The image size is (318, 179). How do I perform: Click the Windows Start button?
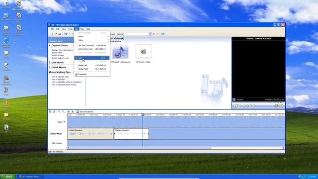8,177
